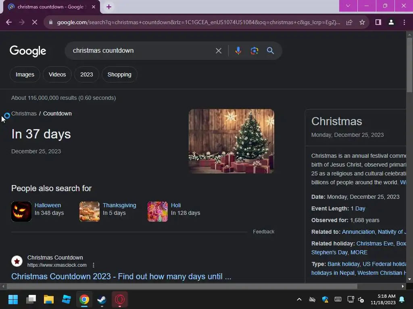Open the site security lock icon
413x309 pixels.
tap(51, 23)
